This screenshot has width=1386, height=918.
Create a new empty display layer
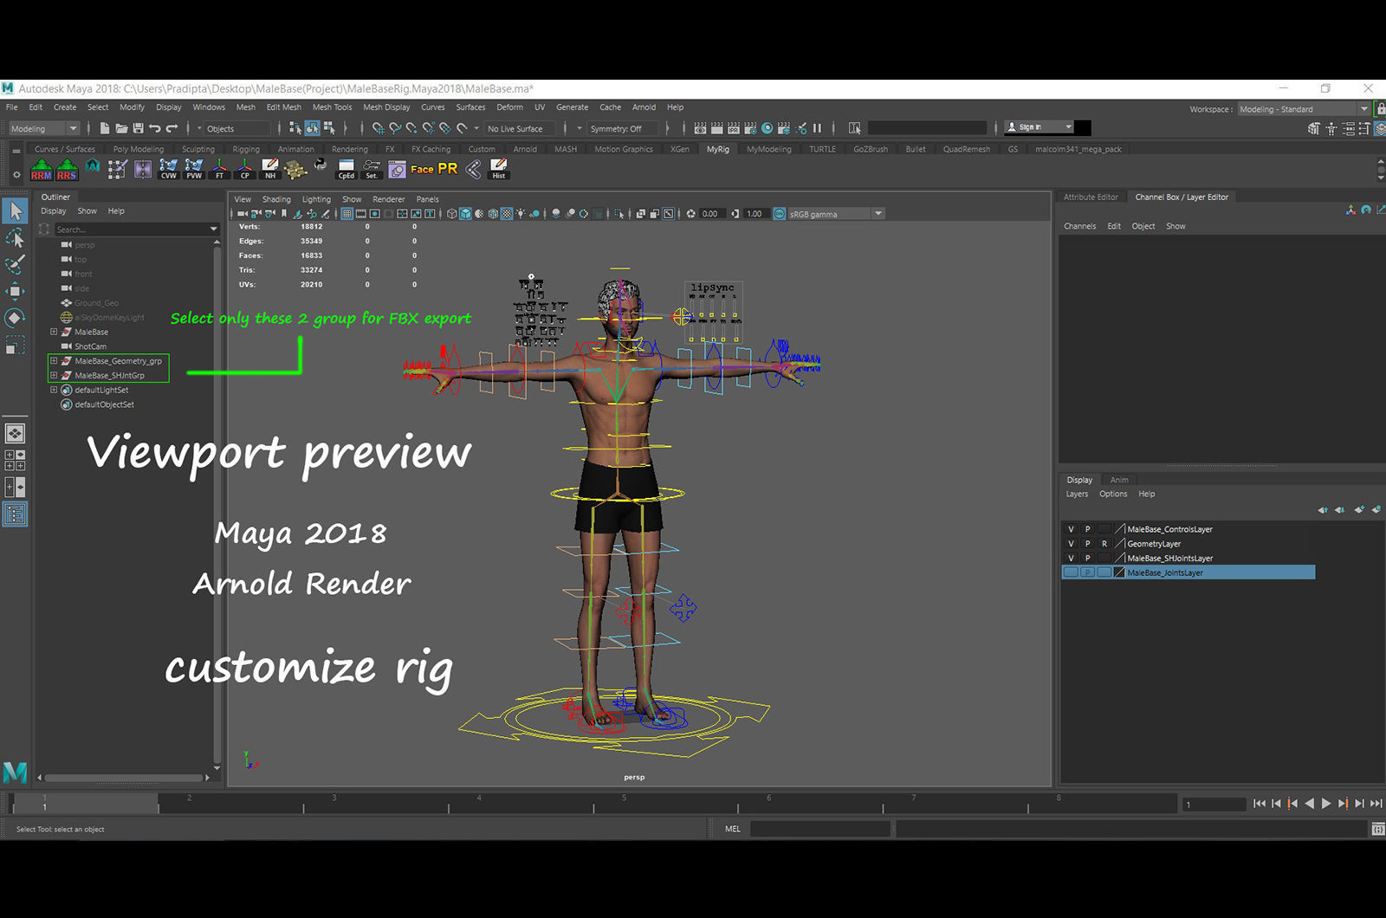1358,510
